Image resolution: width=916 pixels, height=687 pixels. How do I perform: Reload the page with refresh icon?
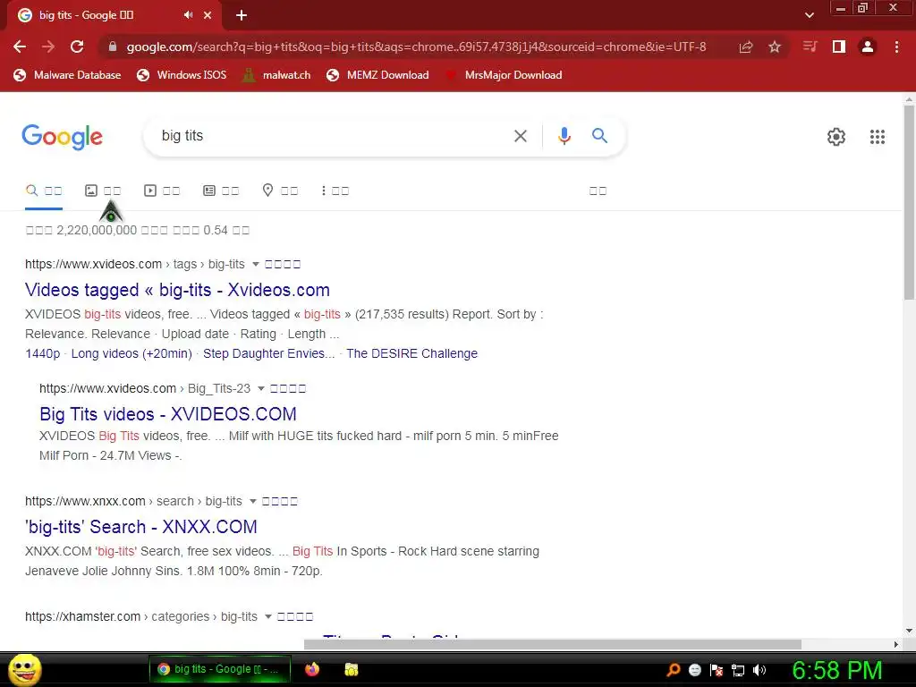[77, 47]
